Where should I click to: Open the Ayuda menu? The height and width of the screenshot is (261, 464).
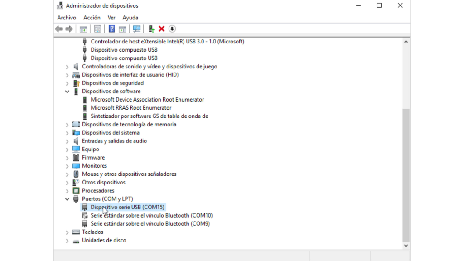[x=130, y=18]
